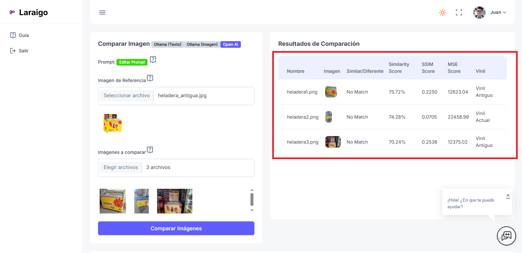Click the scroll down arrow in thumbnail list
The image size is (522, 253).
[252, 210]
